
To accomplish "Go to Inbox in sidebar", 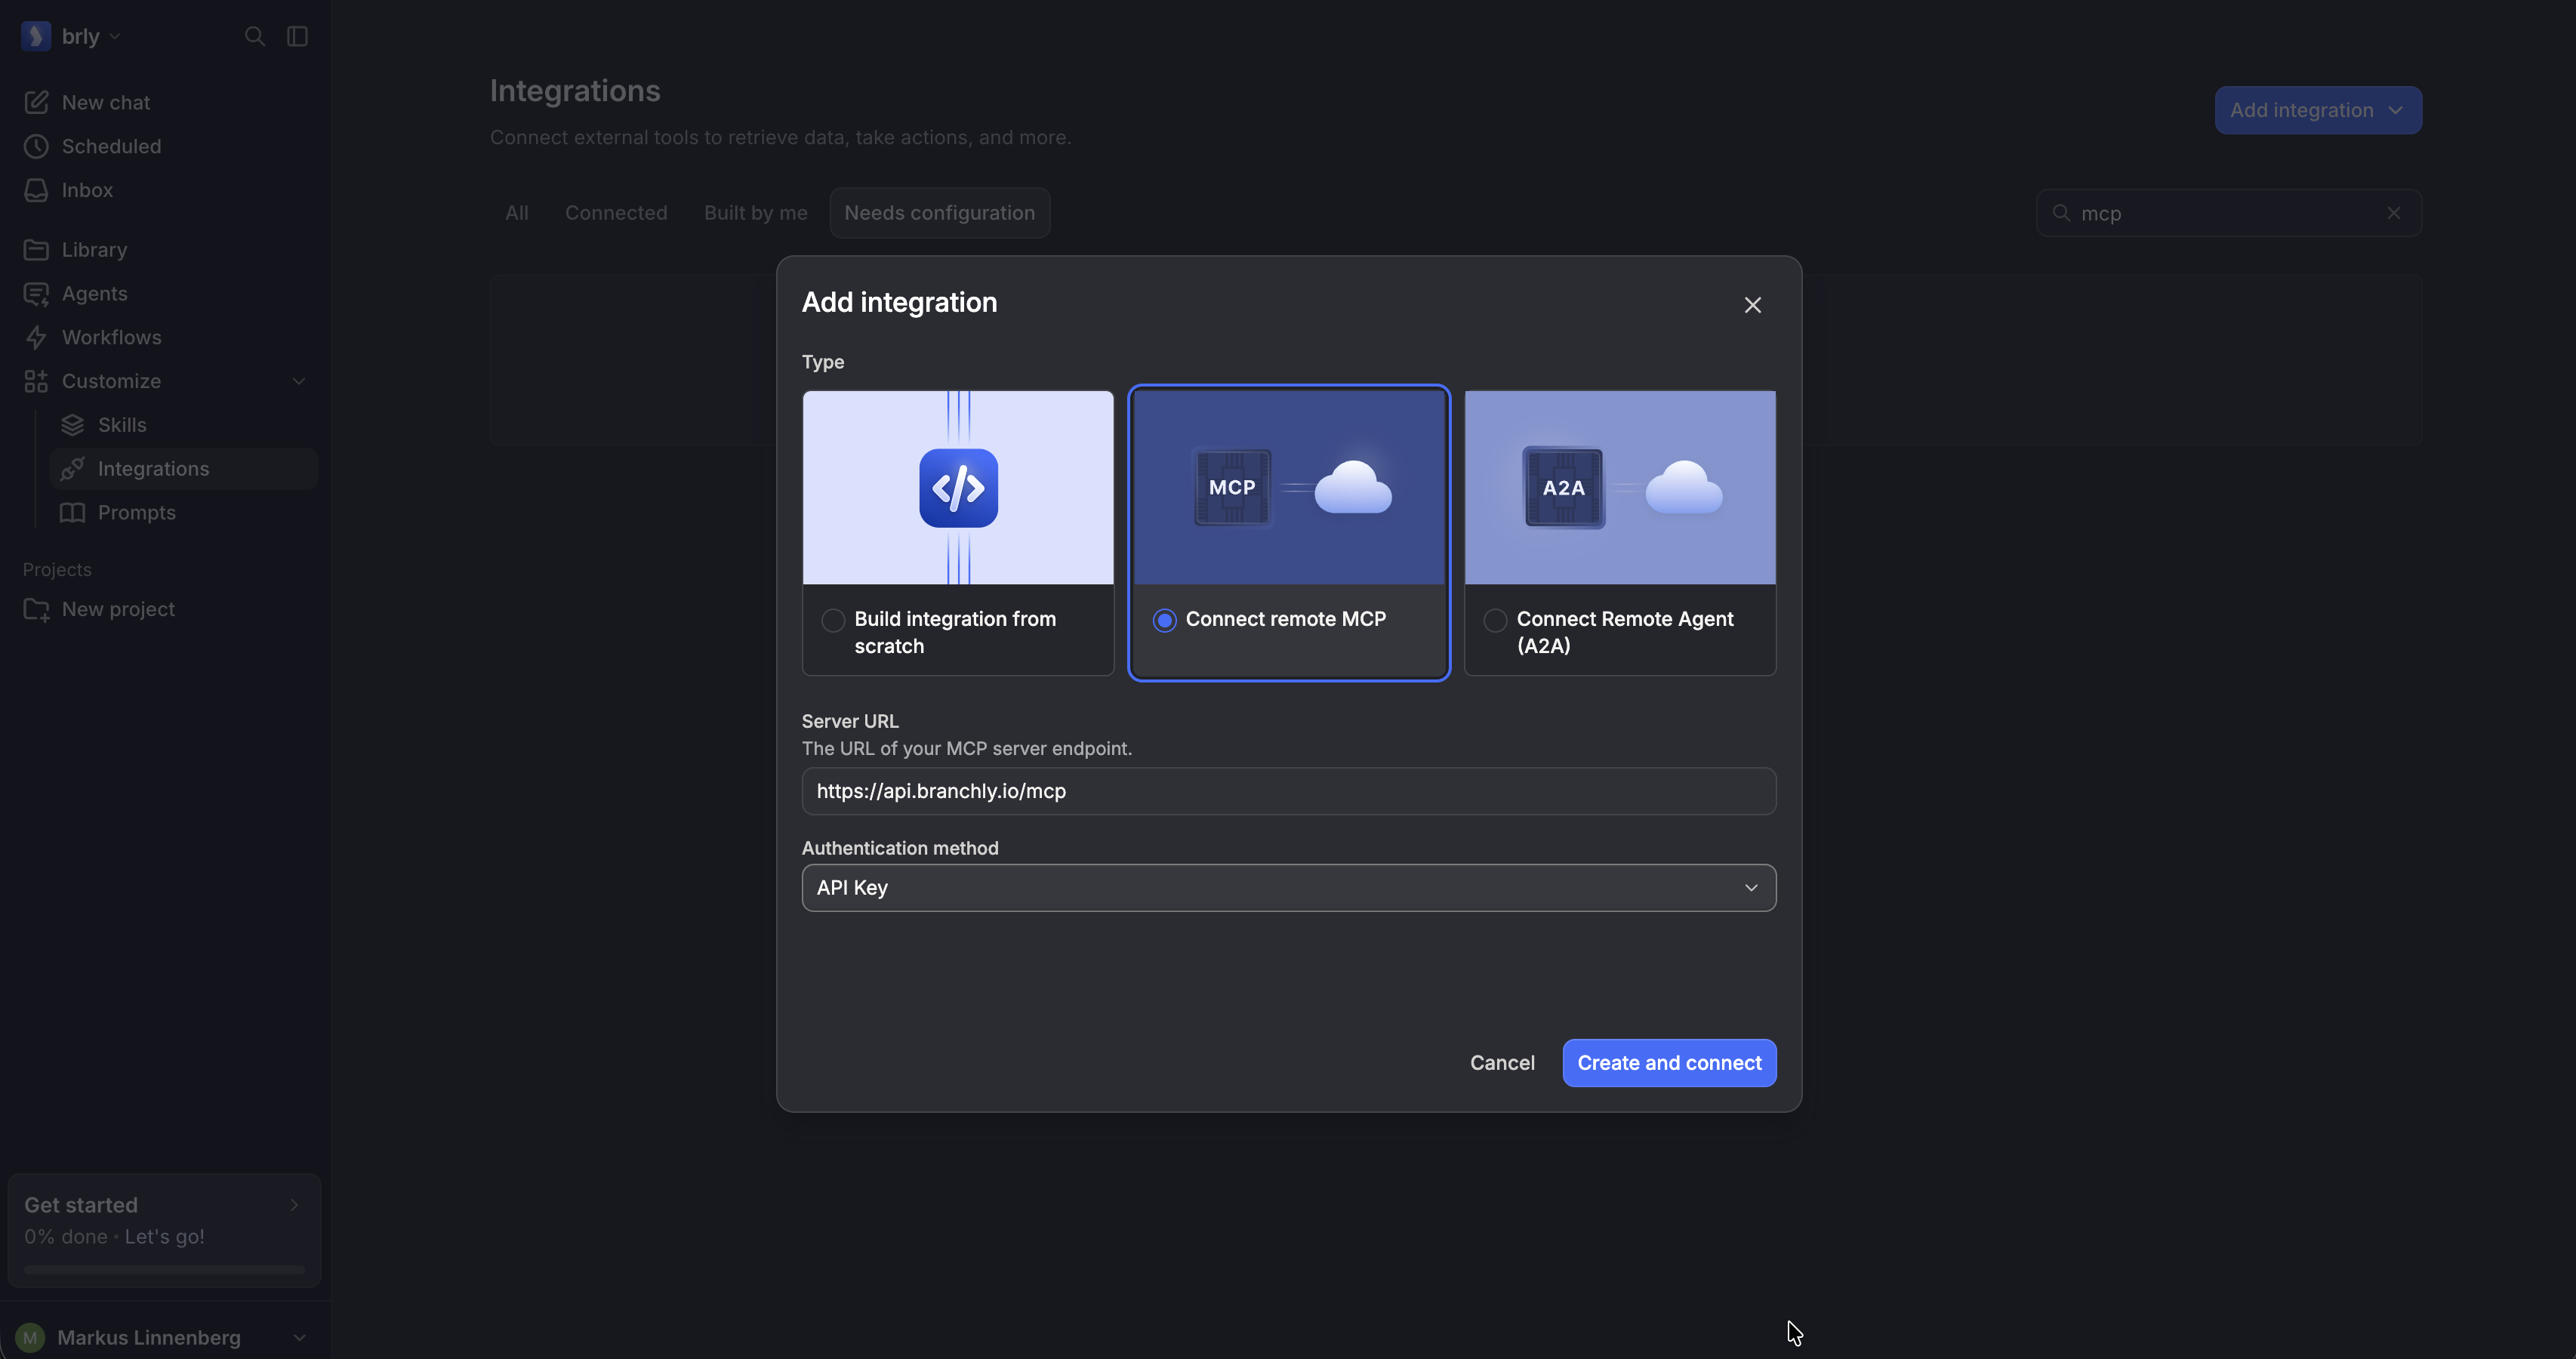I will point(68,190).
